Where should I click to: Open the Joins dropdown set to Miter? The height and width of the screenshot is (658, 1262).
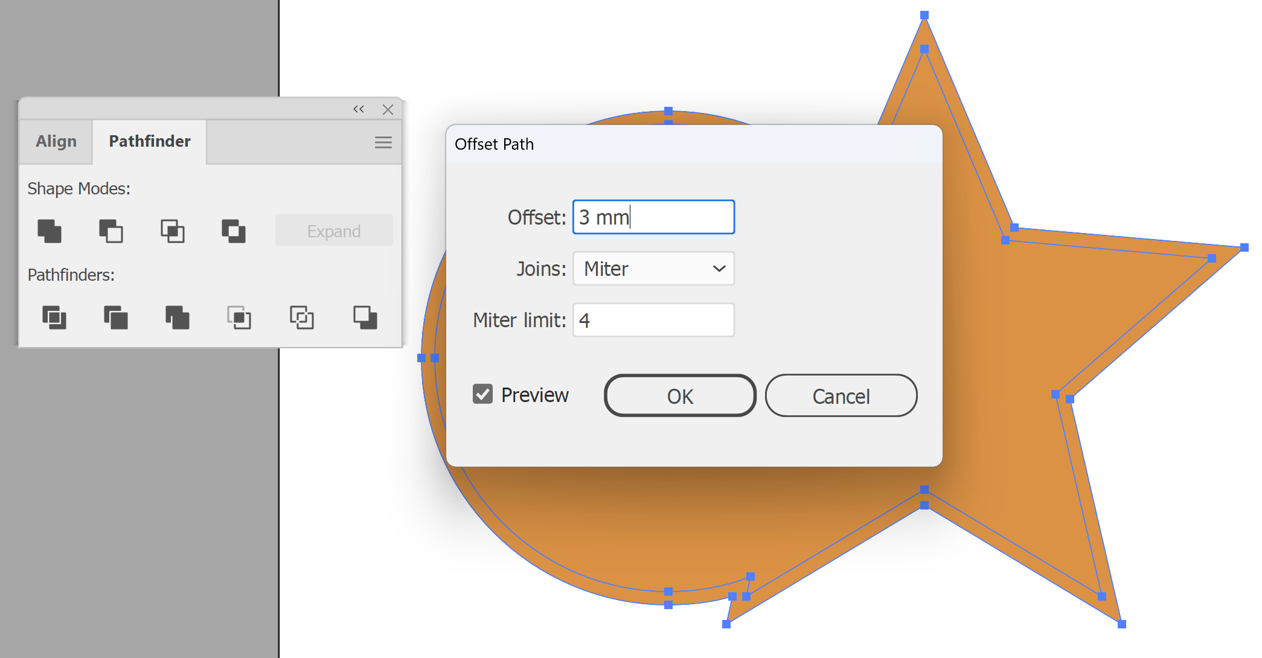click(x=653, y=269)
